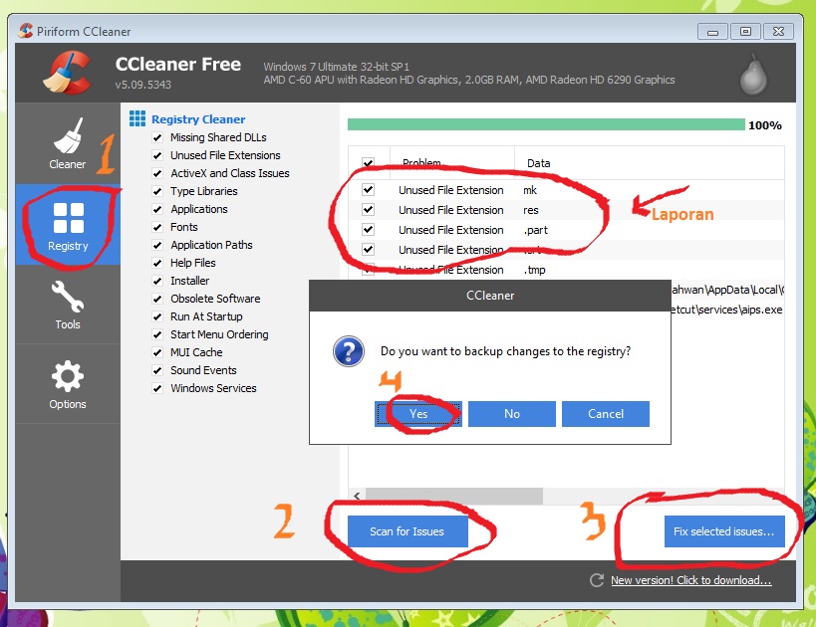Click the Registry Cleaner grid icon

pyautogui.click(x=137, y=118)
